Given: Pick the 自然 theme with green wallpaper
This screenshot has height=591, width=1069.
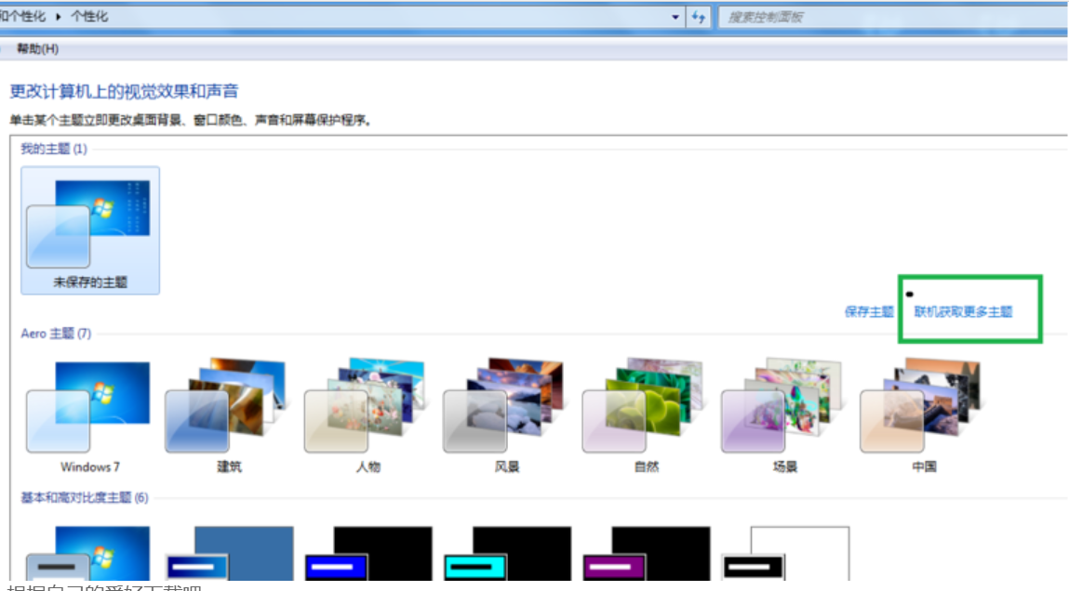Looking at the screenshot, I should [646, 409].
